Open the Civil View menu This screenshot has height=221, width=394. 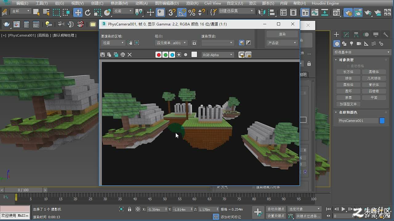(213, 3)
